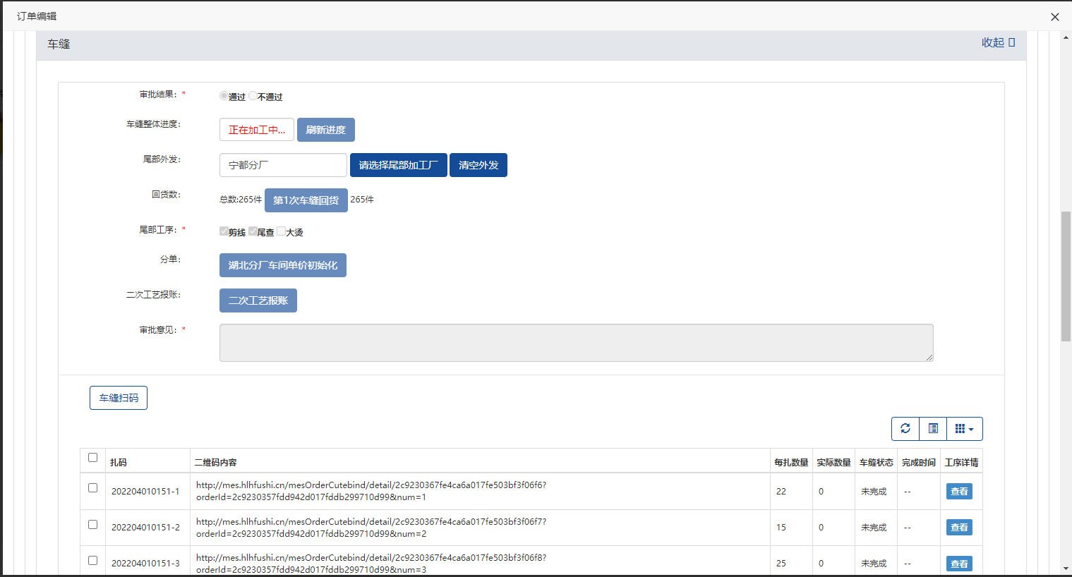
Task: Close the 订单编辑 dialog
Action: (1054, 17)
